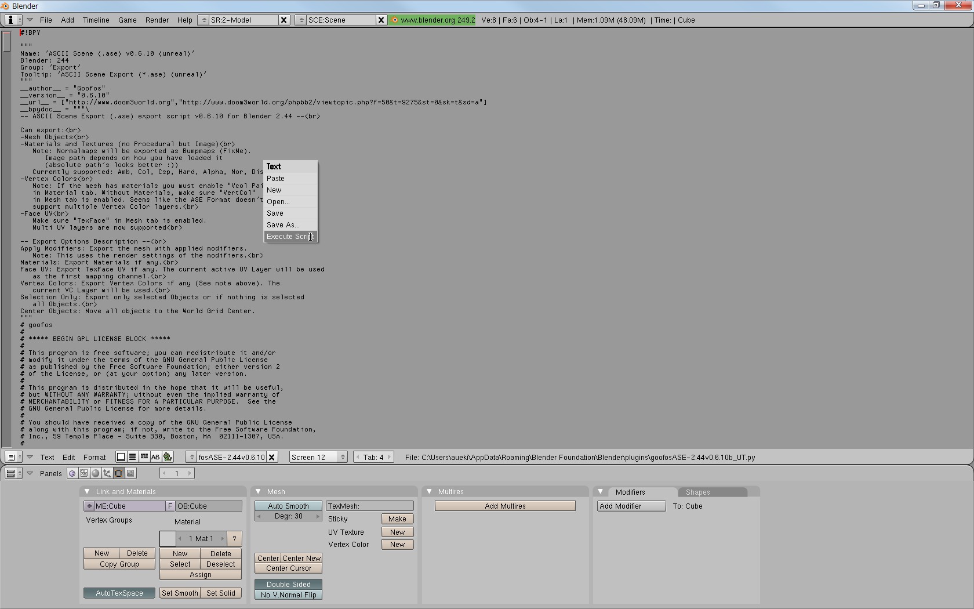Switch to the Shapes tab
The height and width of the screenshot is (609, 974).
coord(697,492)
